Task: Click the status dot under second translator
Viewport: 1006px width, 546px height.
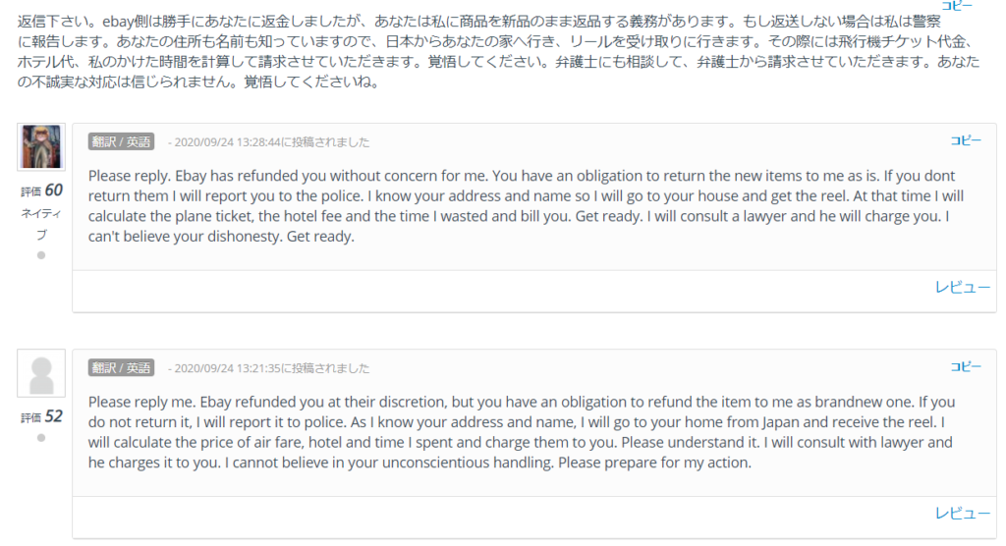Action: click(x=41, y=438)
